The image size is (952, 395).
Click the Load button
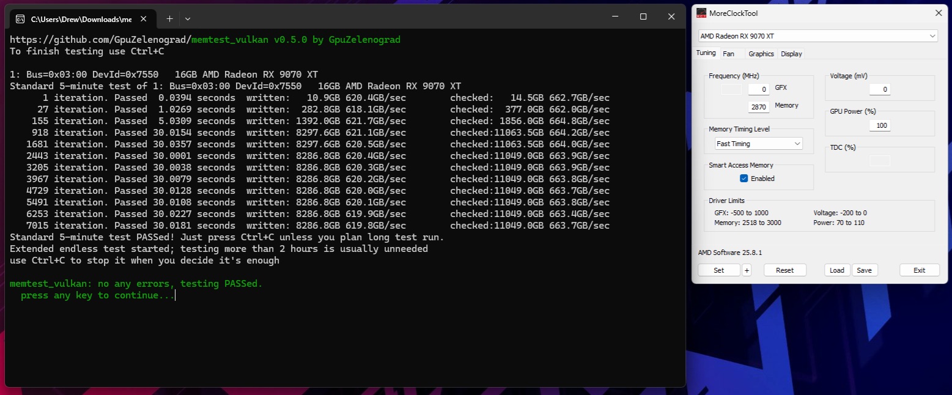[x=837, y=270]
